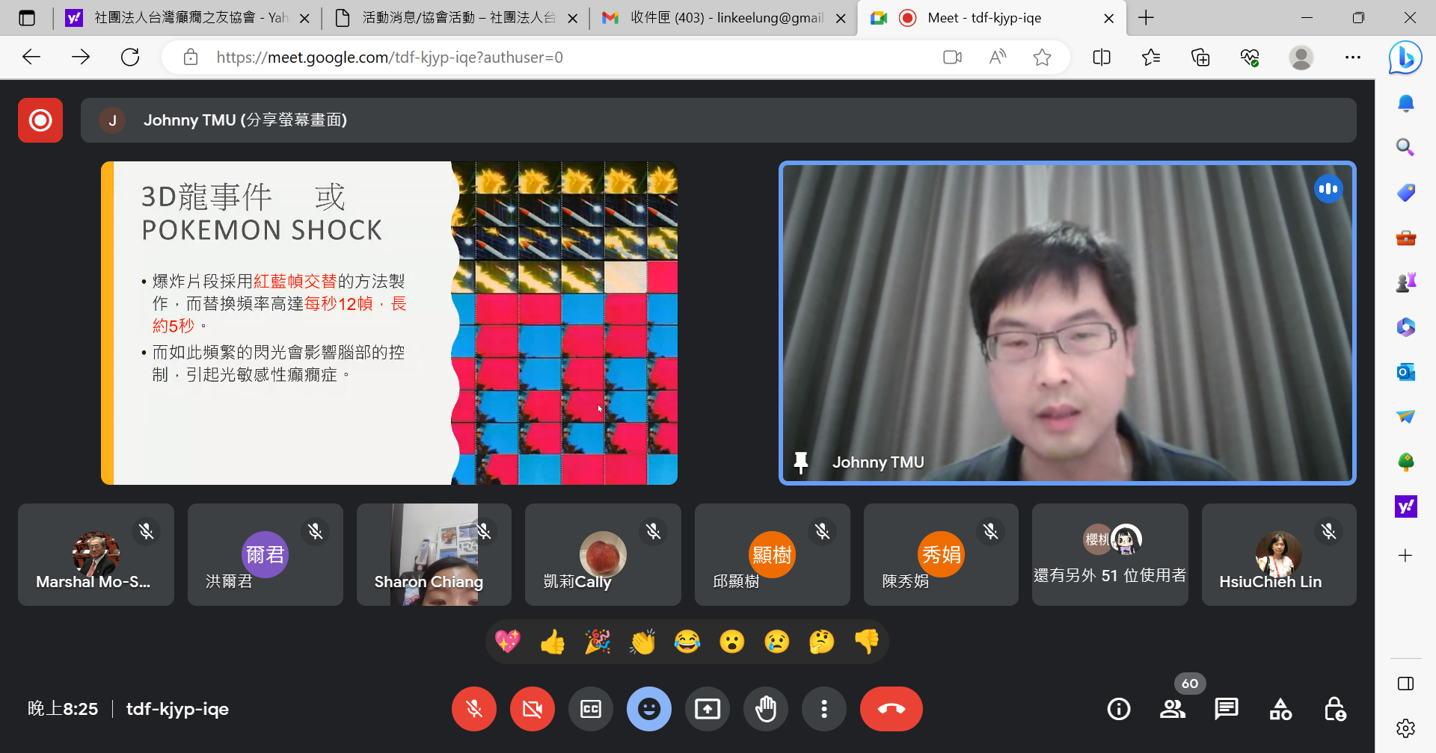Send thumbs down reaction

867,642
